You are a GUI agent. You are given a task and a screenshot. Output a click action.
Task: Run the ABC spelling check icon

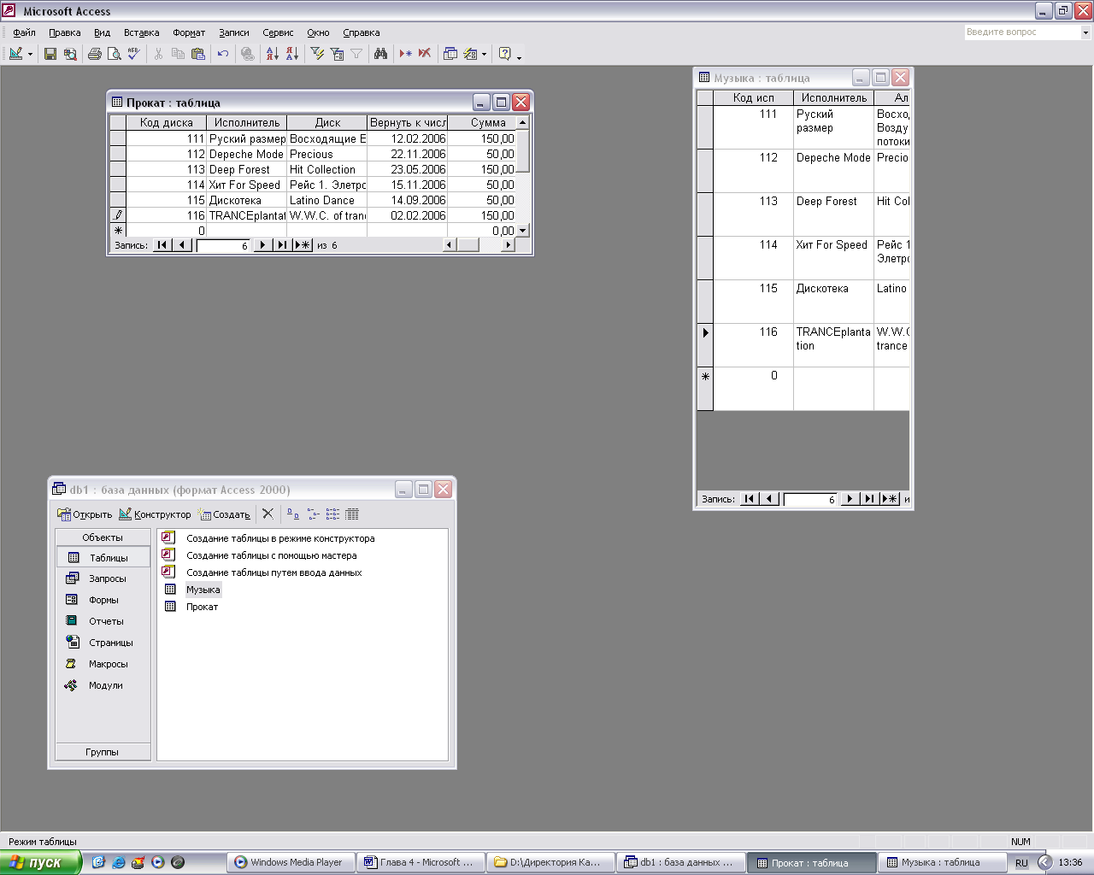pos(133,54)
